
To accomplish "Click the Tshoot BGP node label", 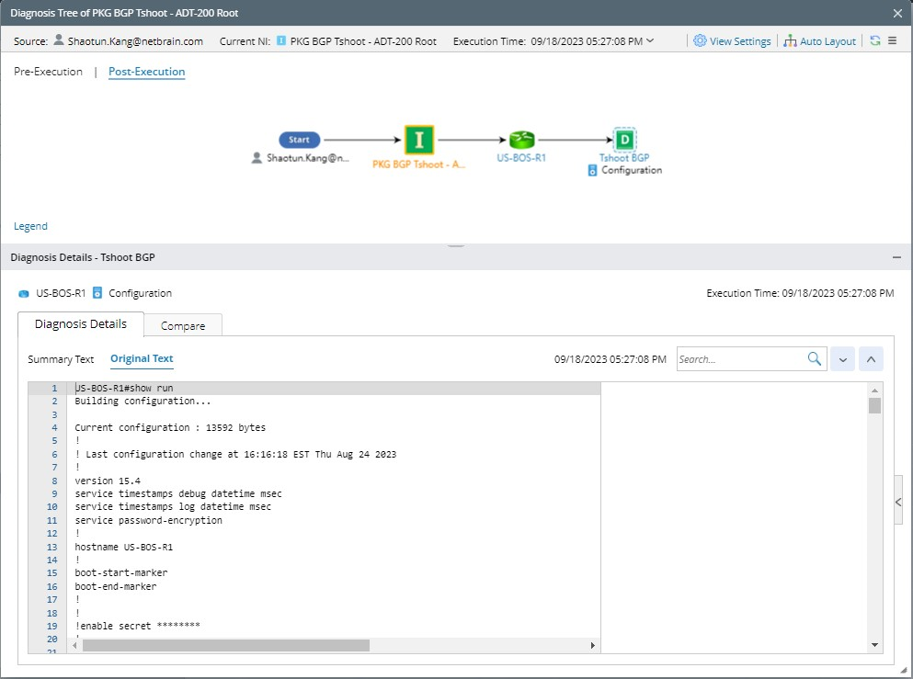I will 624,158.
